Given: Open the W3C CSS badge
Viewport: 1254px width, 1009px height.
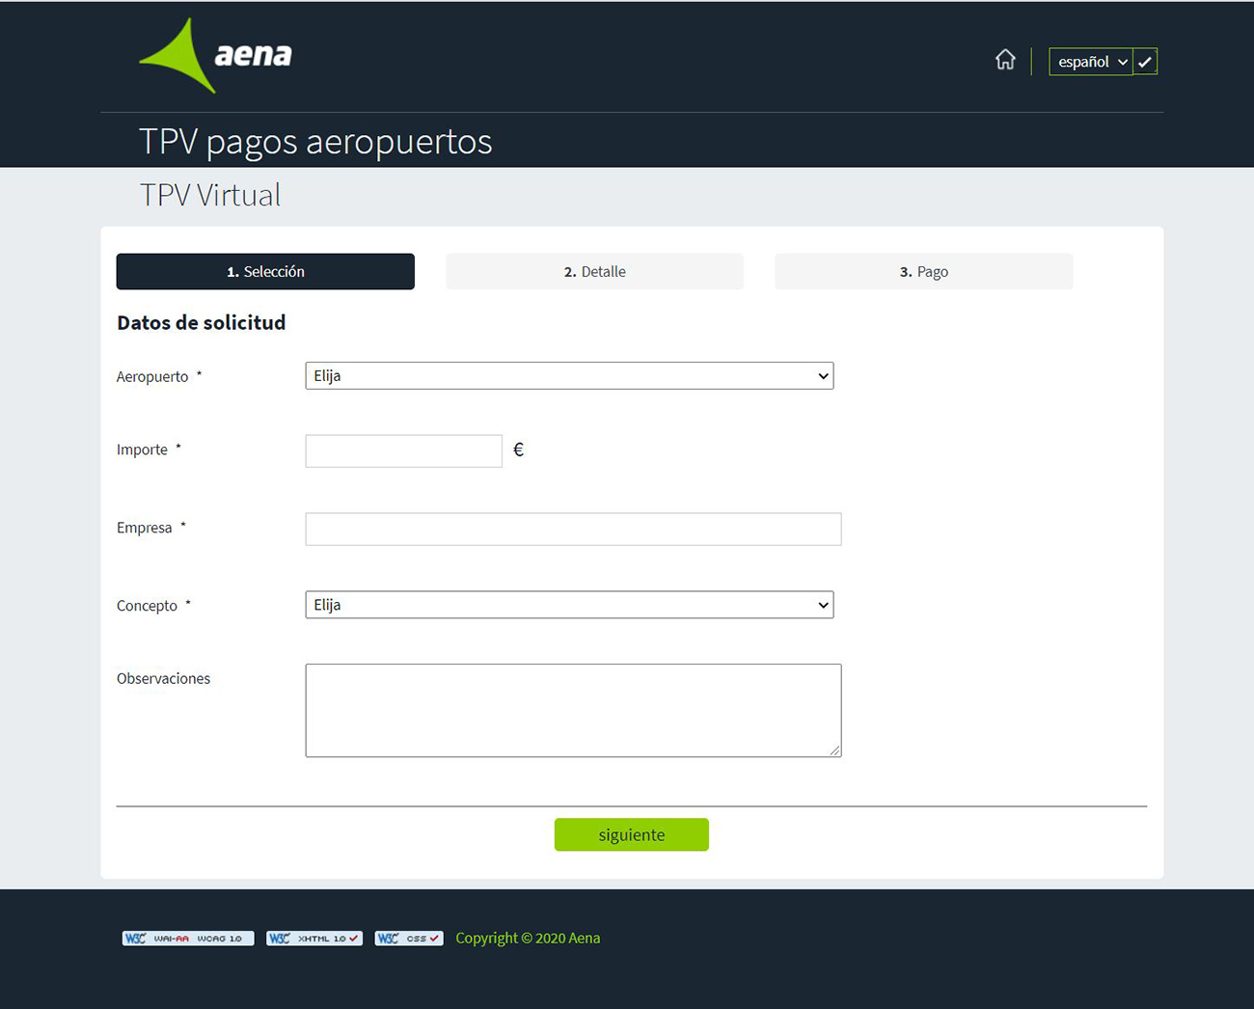Looking at the screenshot, I should click(409, 939).
